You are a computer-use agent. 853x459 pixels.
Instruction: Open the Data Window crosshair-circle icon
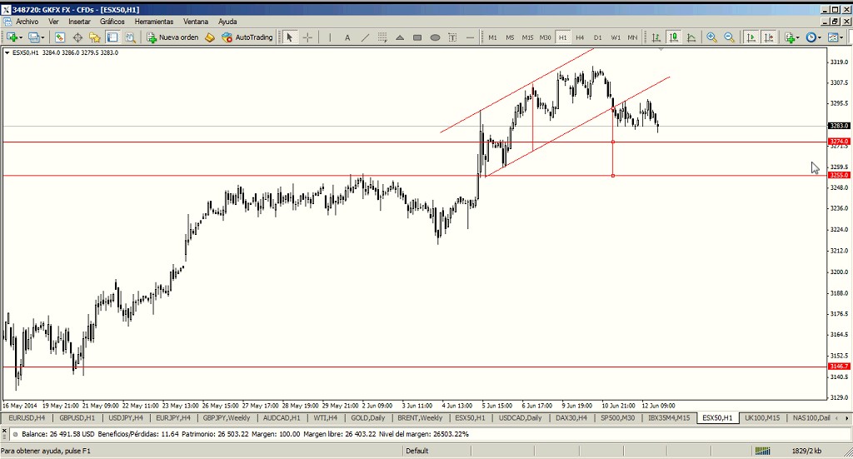(x=77, y=37)
